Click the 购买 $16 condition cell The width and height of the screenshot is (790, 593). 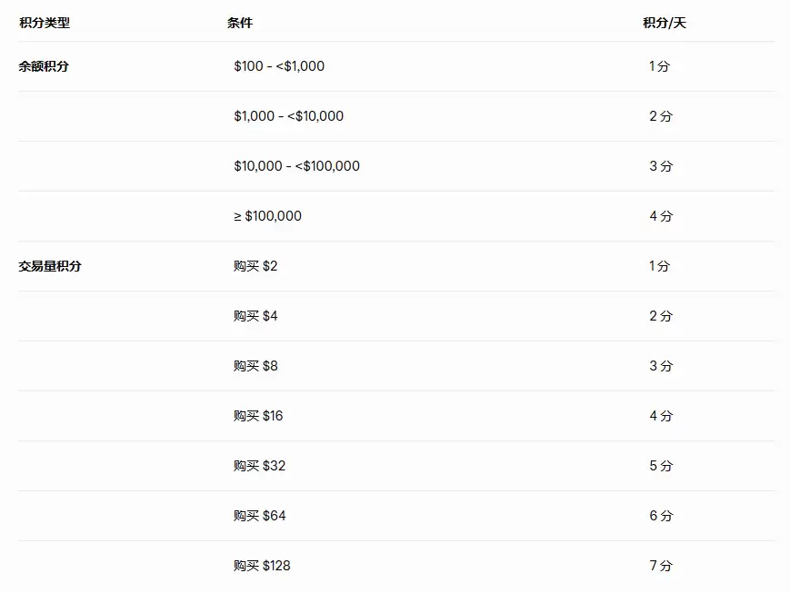click(258, 416)
